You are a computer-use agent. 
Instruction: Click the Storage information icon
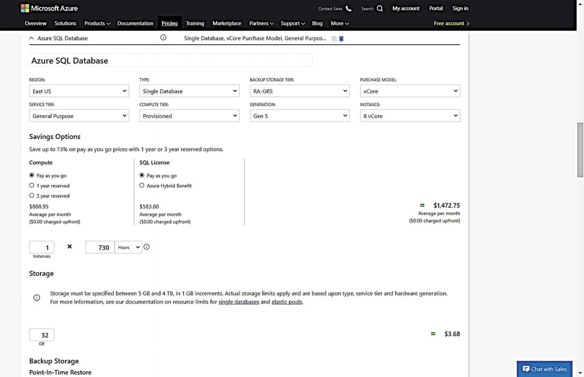pos(37,298)
